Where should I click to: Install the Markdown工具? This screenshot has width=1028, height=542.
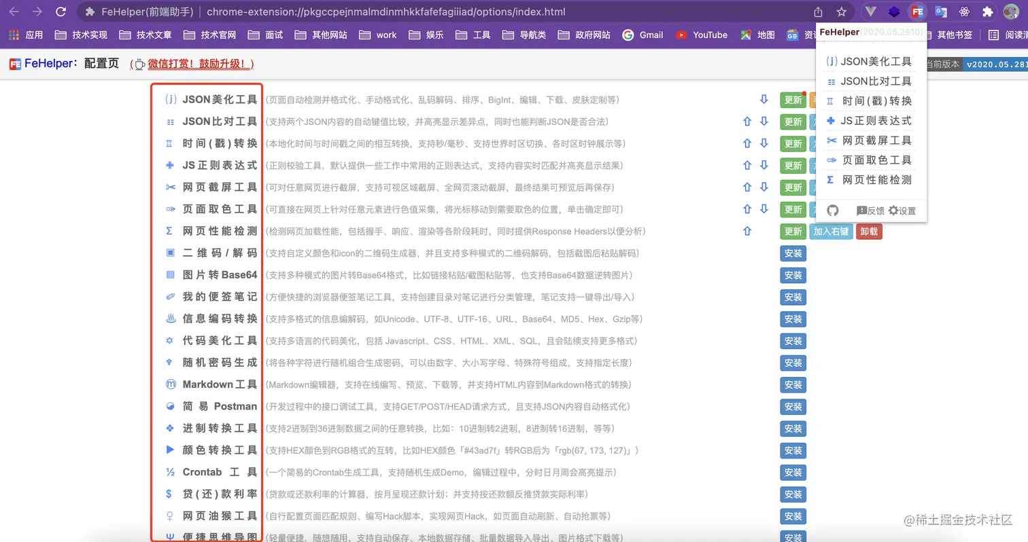[793, 384]
